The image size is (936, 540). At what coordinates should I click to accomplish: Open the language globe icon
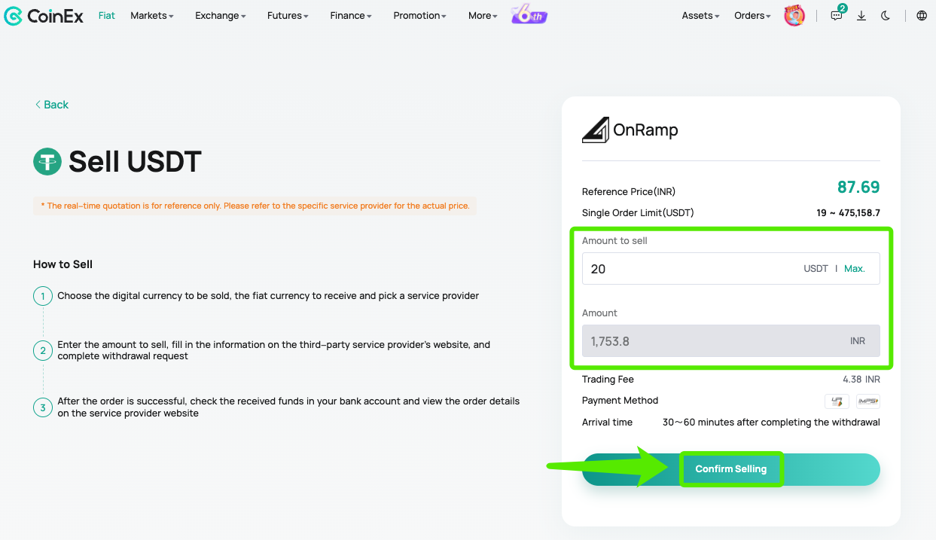pos(922,15)
